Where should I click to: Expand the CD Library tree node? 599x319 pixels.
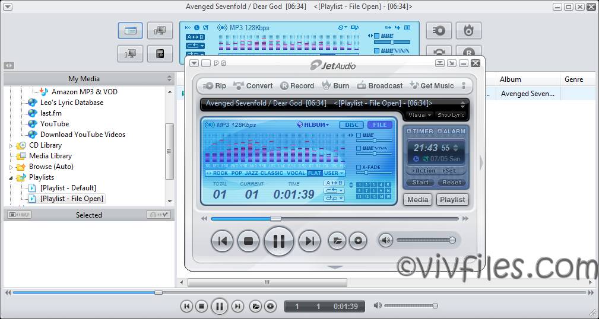[11, 145]
